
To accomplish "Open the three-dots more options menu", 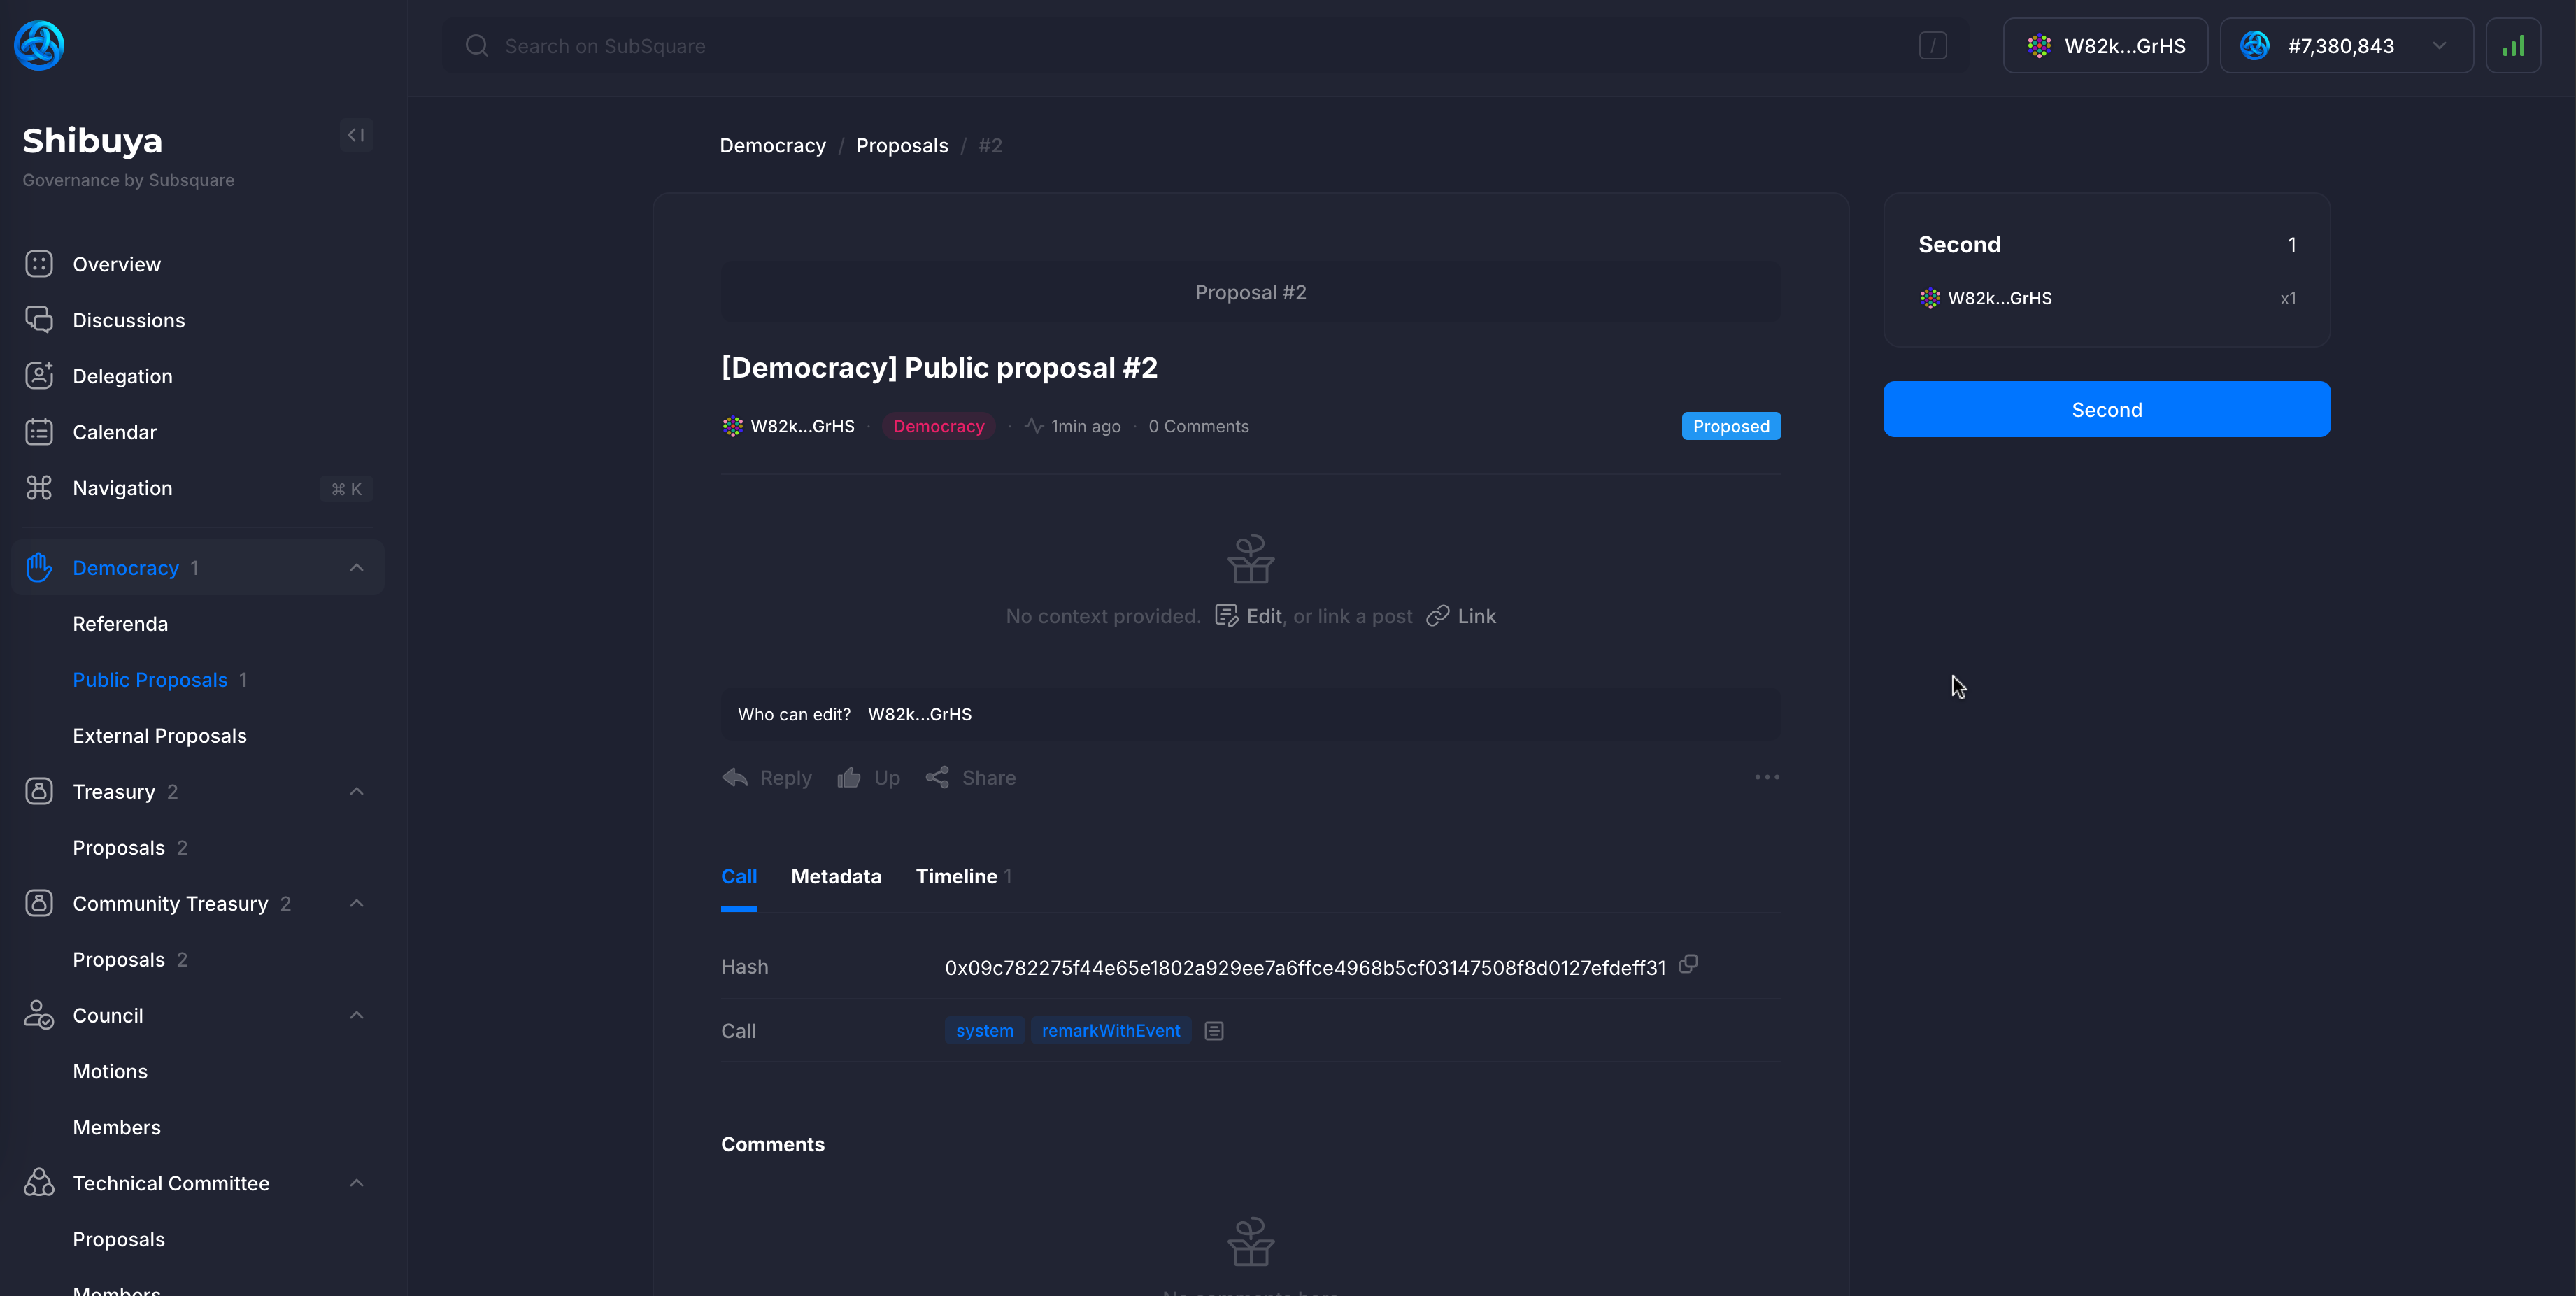I will point(1766,777).
